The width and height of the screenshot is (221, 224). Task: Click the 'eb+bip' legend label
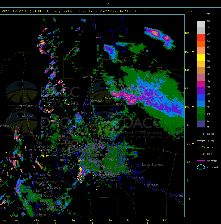212,161
